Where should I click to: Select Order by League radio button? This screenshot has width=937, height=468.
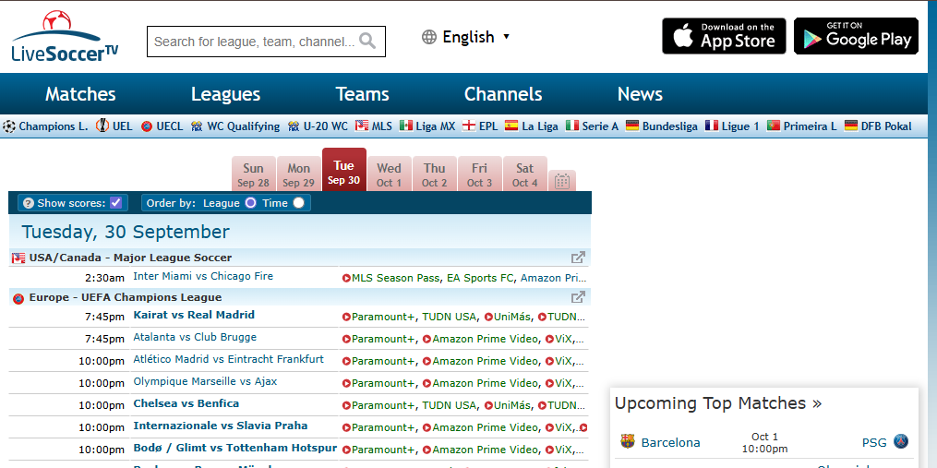250,203
